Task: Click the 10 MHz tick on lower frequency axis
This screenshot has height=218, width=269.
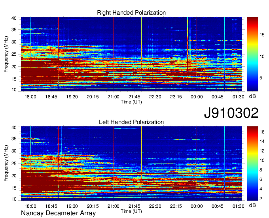Action: [14, 199]
